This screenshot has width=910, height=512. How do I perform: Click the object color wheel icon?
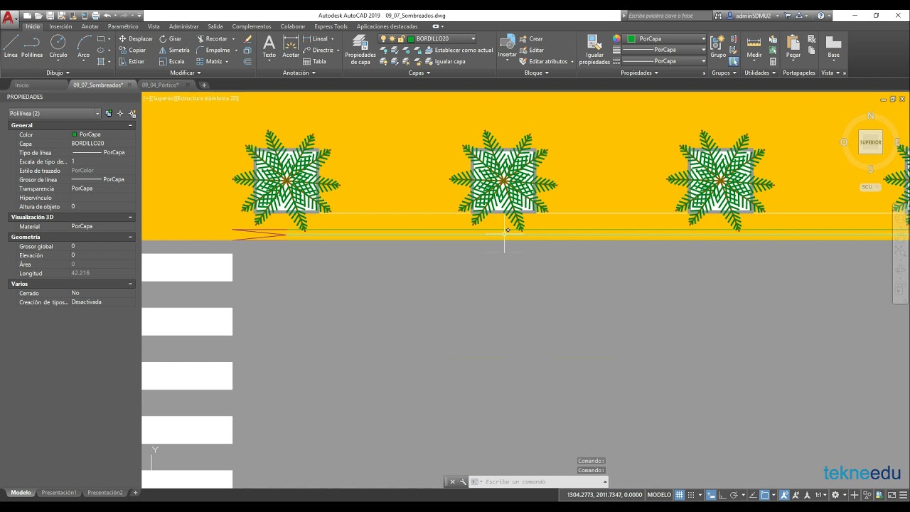click(616, 39)
